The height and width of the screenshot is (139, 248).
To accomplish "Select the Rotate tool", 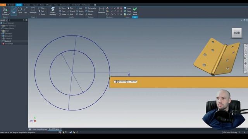I will coord(62,14).
